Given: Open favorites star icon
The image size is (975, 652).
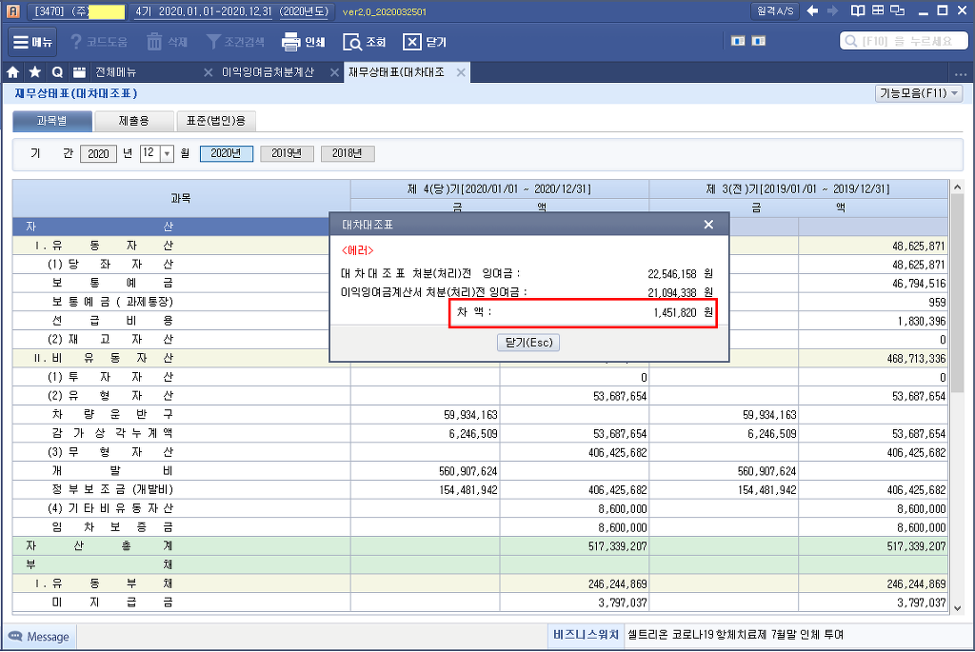Looking at the screenshot, I should click(x=35, y=72).
